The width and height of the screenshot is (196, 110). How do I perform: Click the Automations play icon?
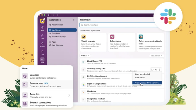click(25, 85)
